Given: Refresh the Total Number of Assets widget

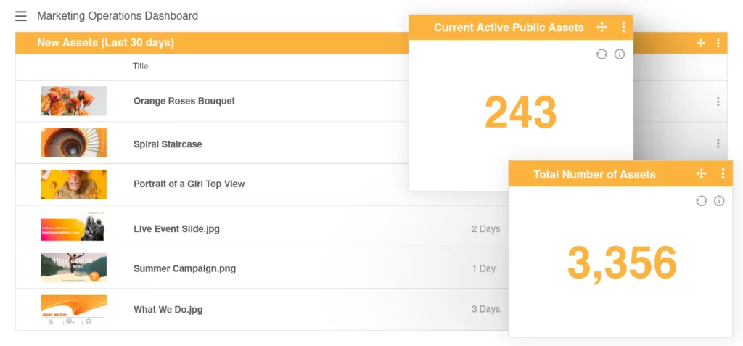Looking at the screenshot, I should (x=701, y=201).
